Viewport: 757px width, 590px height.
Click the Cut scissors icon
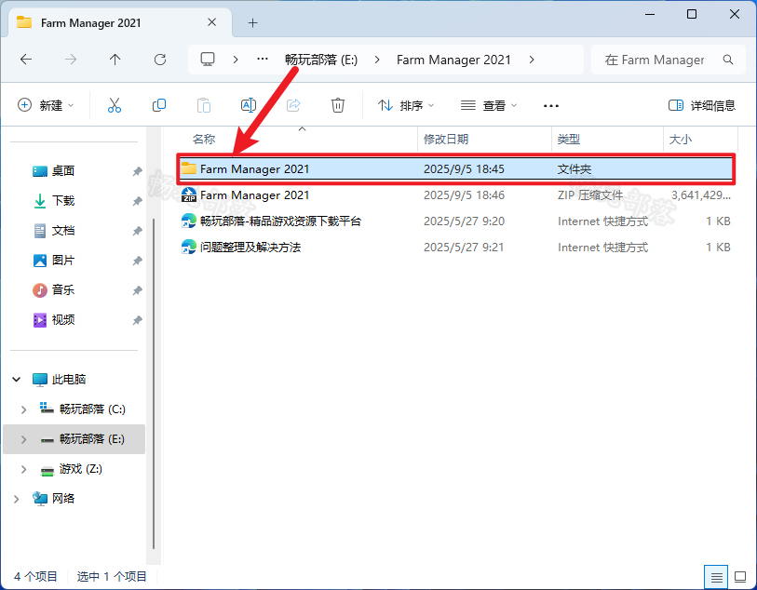[115, 105]
